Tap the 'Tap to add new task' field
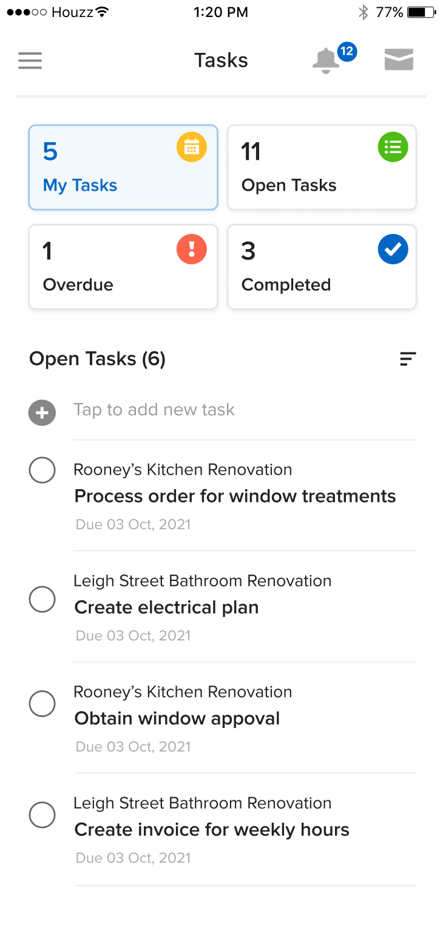Image resolution: width=443 pixels, height=931 pixels. (x=154, y=410)
